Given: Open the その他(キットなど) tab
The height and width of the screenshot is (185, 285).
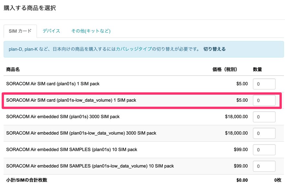Looking at the screenshot, I should (91, 31).
